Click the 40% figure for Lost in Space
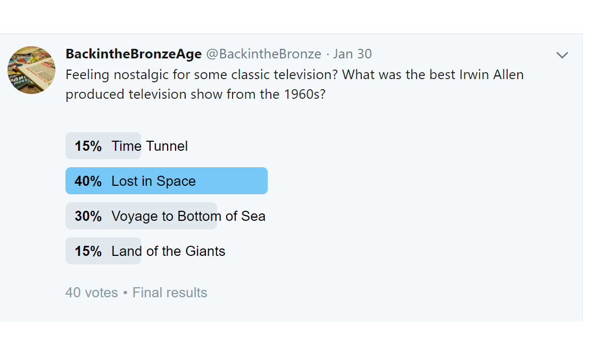Viewport: 613px width, 344px height. (88, 181)
